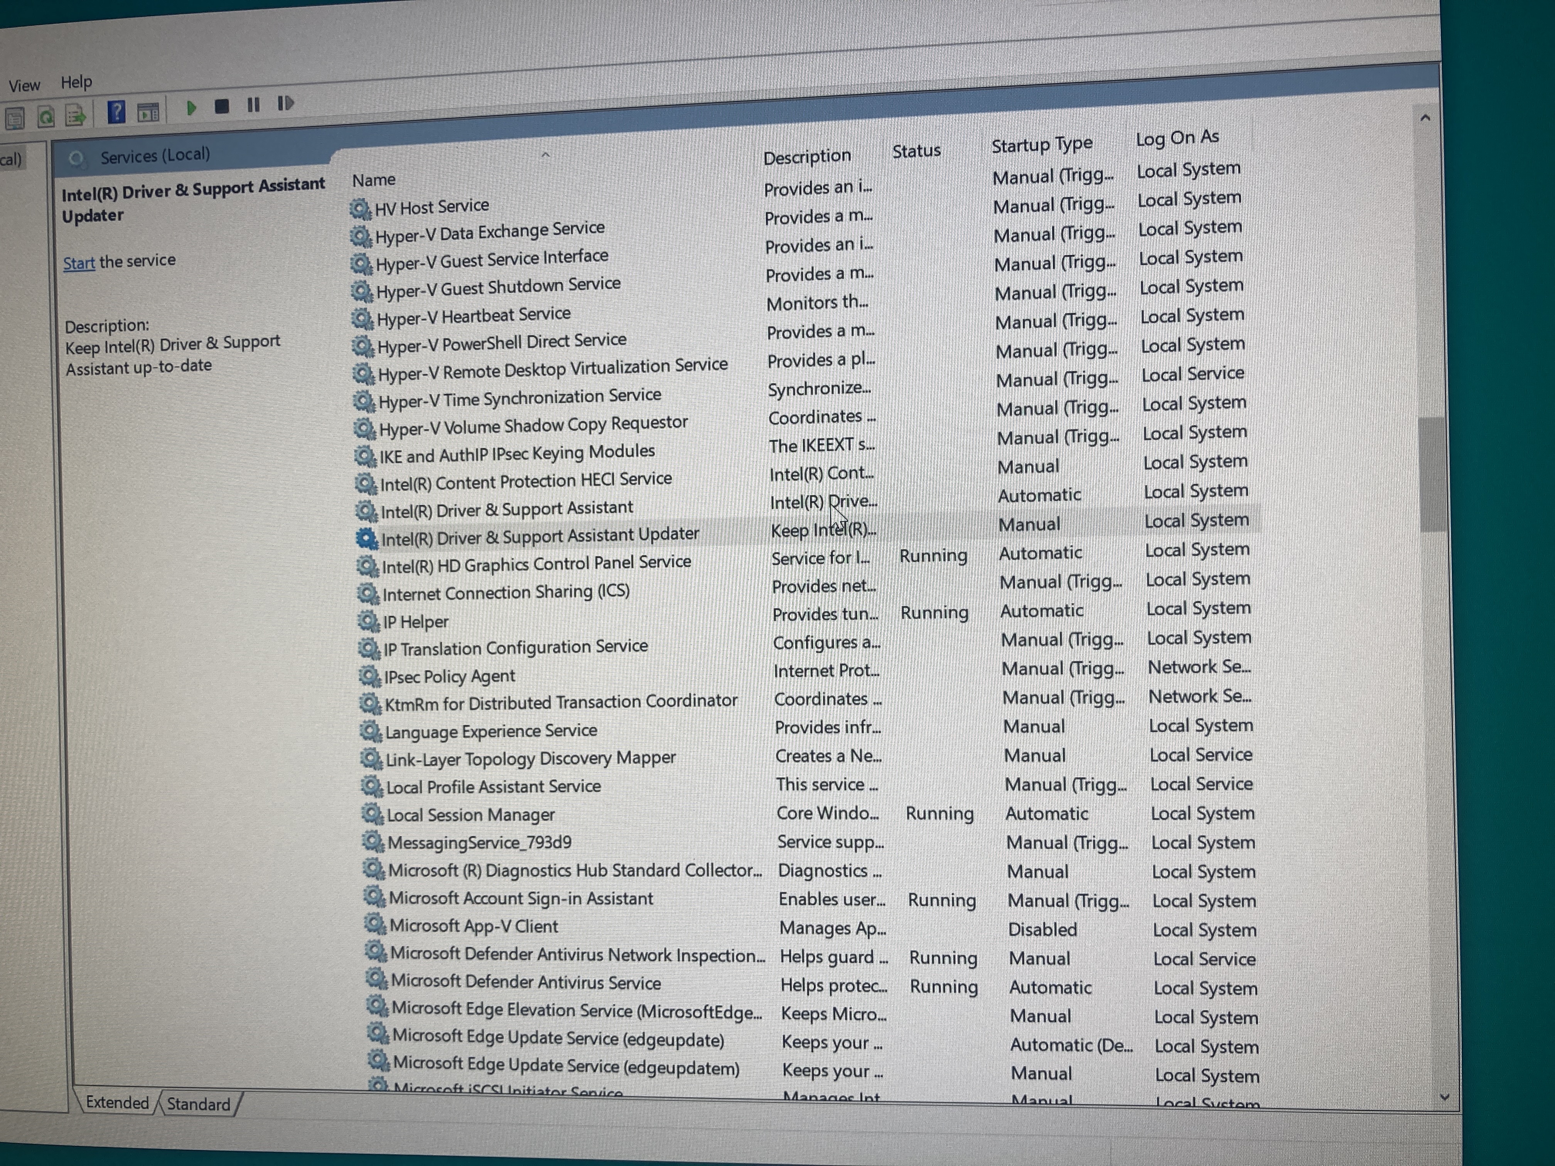Click the Refresh toolbar icon

point(46,116)
